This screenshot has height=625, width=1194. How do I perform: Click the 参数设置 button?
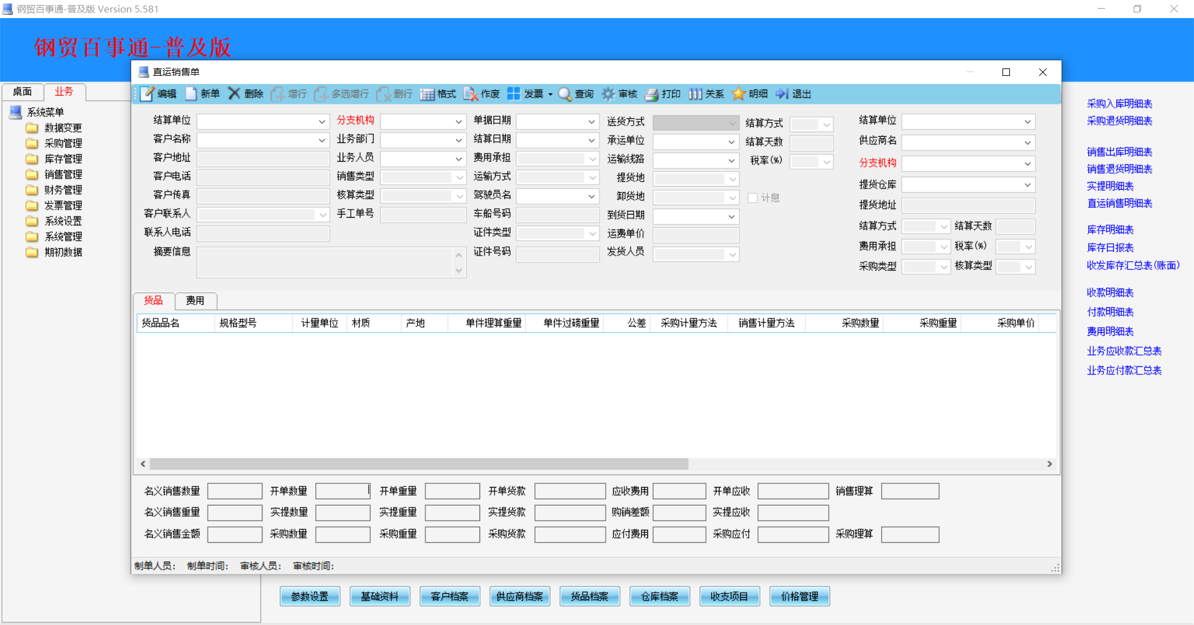(x=310, y=596)
